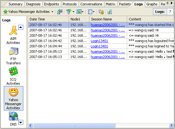Click the padlock auto-scroll icon

pos(101,12)
